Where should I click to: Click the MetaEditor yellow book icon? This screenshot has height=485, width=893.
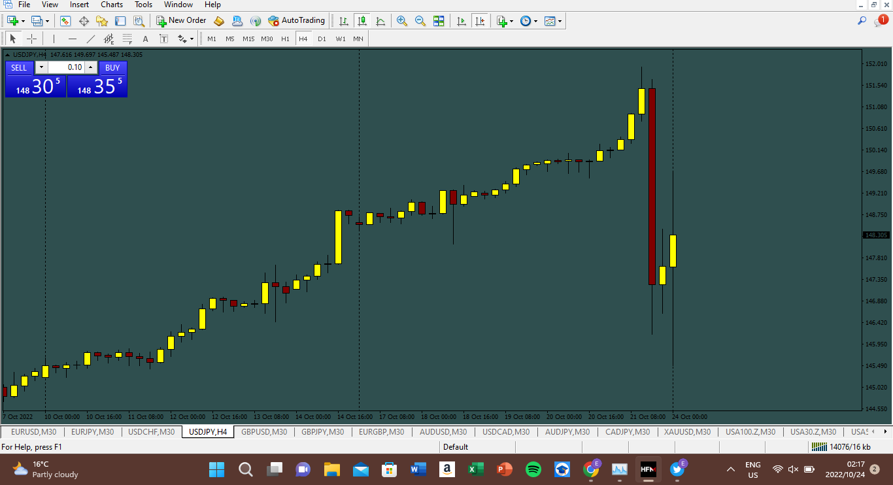219,21
